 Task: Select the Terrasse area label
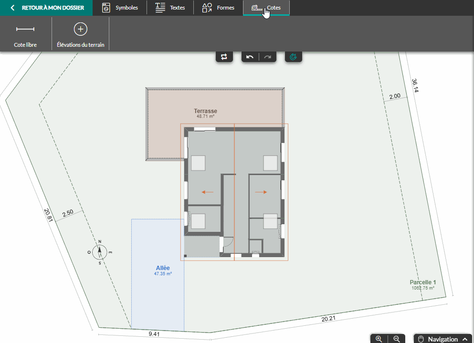[205, 111]
